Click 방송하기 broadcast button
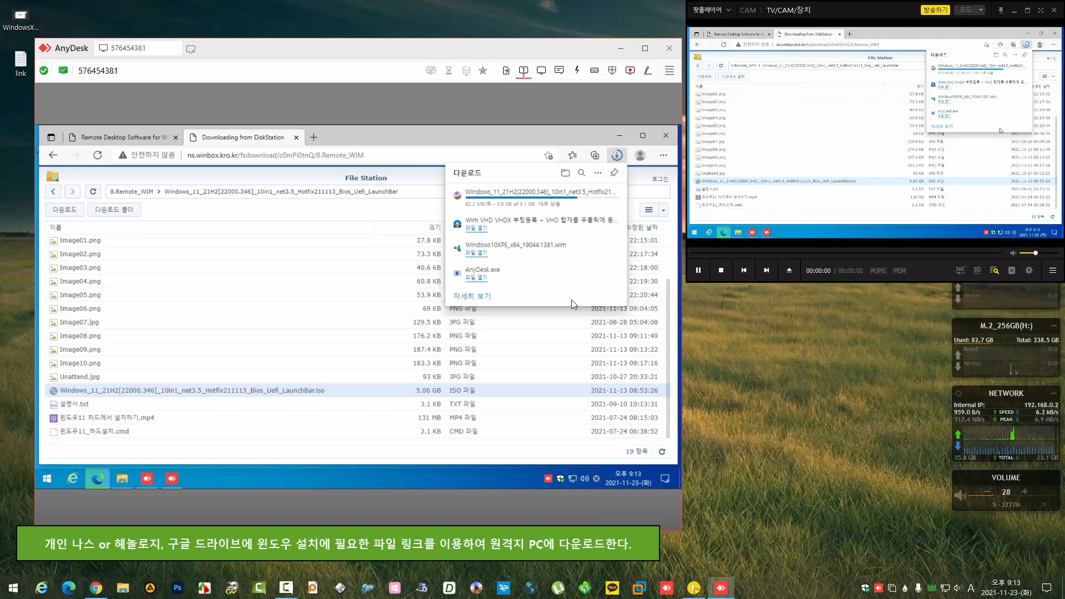The image size is (1065, 599). click(935, 10)
